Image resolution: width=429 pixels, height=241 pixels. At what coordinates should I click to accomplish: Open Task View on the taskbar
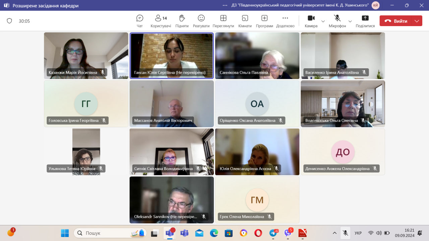155,233
